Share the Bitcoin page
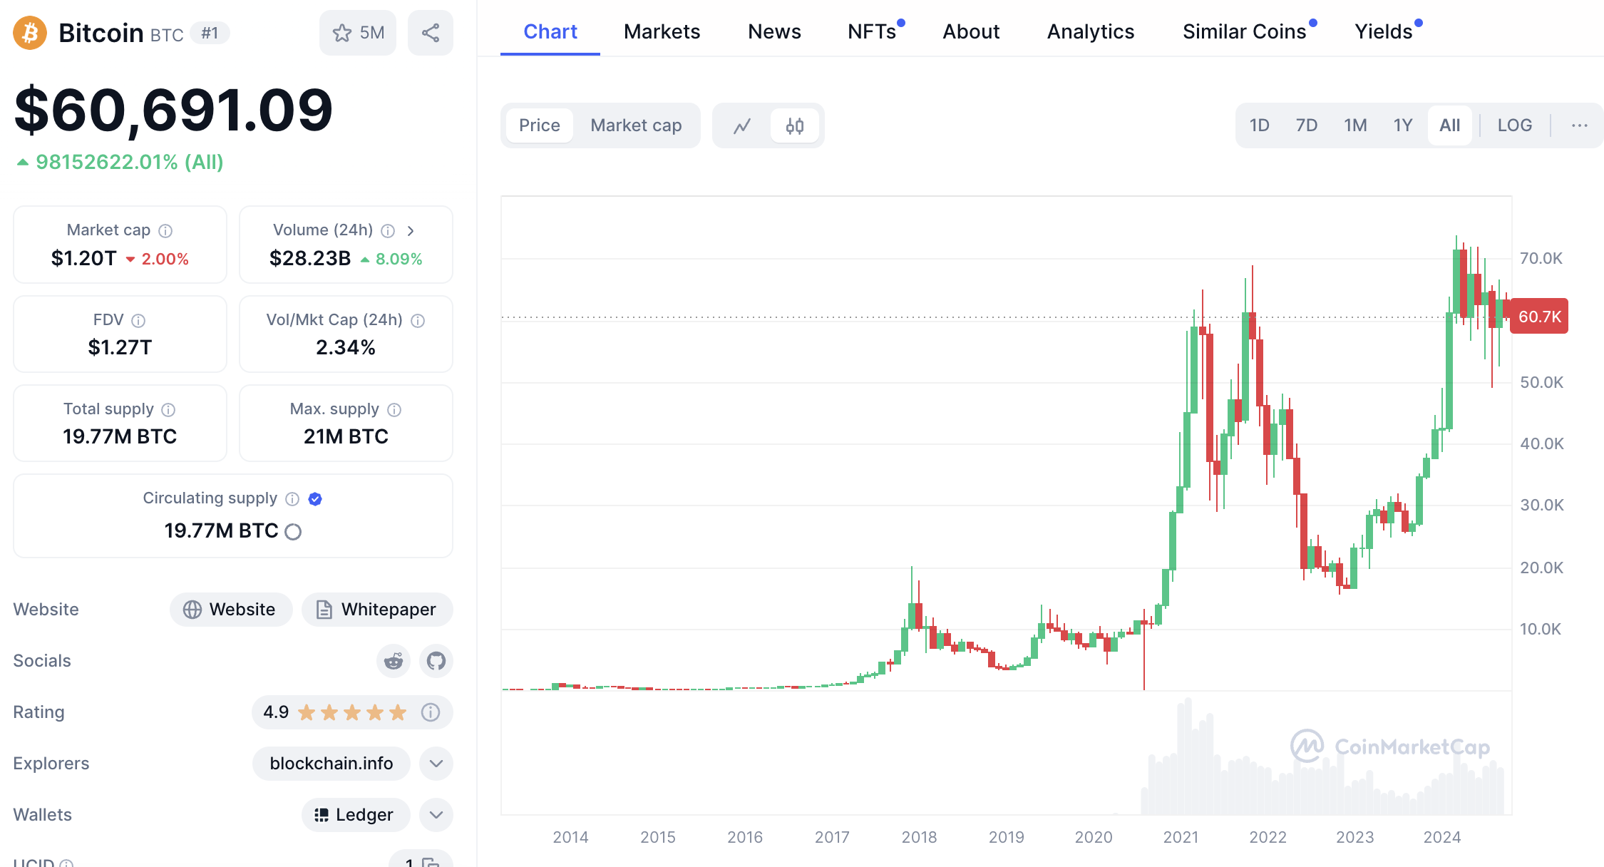This screenshot has height=867, width=1604. (431, 33)
